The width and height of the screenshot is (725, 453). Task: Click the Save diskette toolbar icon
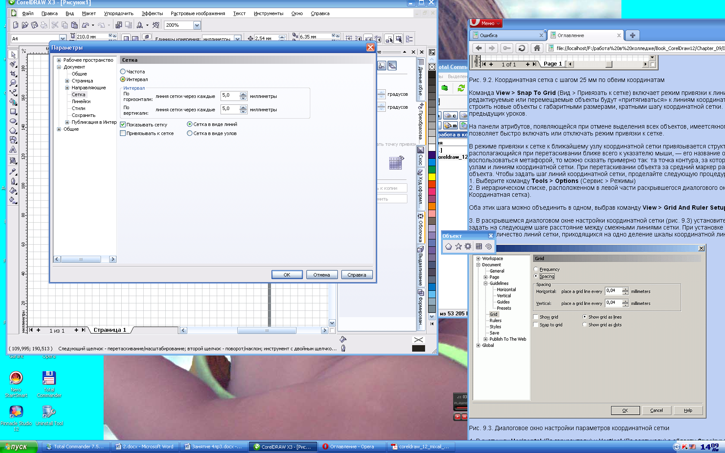[x=35, y=25]
